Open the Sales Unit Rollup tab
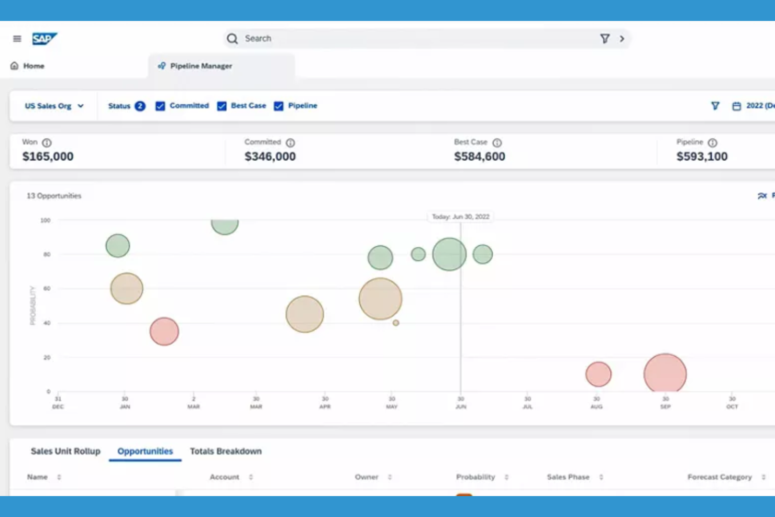The image size is (775, 517). click(65, 451)
